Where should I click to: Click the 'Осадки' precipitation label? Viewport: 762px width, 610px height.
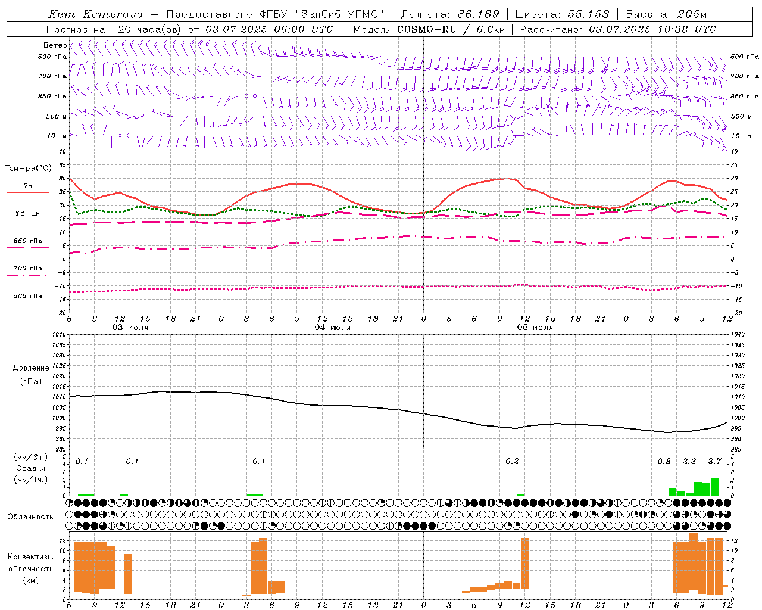coord(31,468)
